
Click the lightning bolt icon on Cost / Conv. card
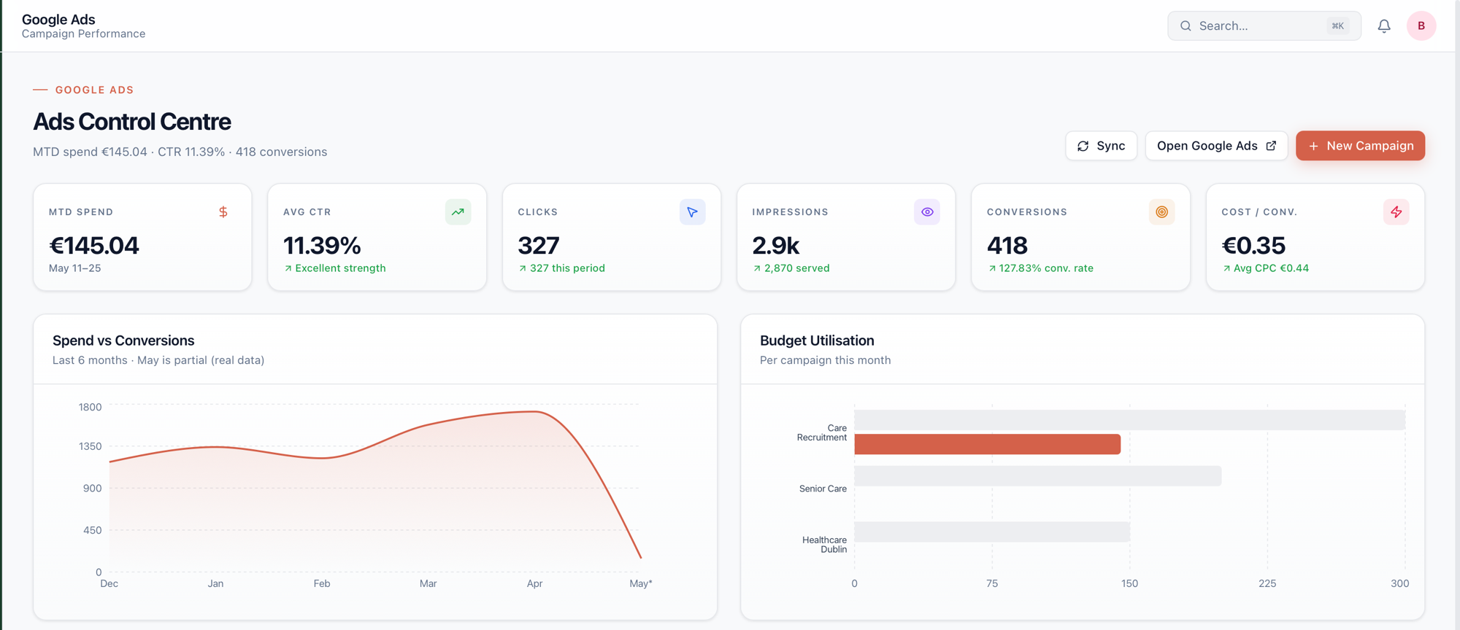point(1396,212)
